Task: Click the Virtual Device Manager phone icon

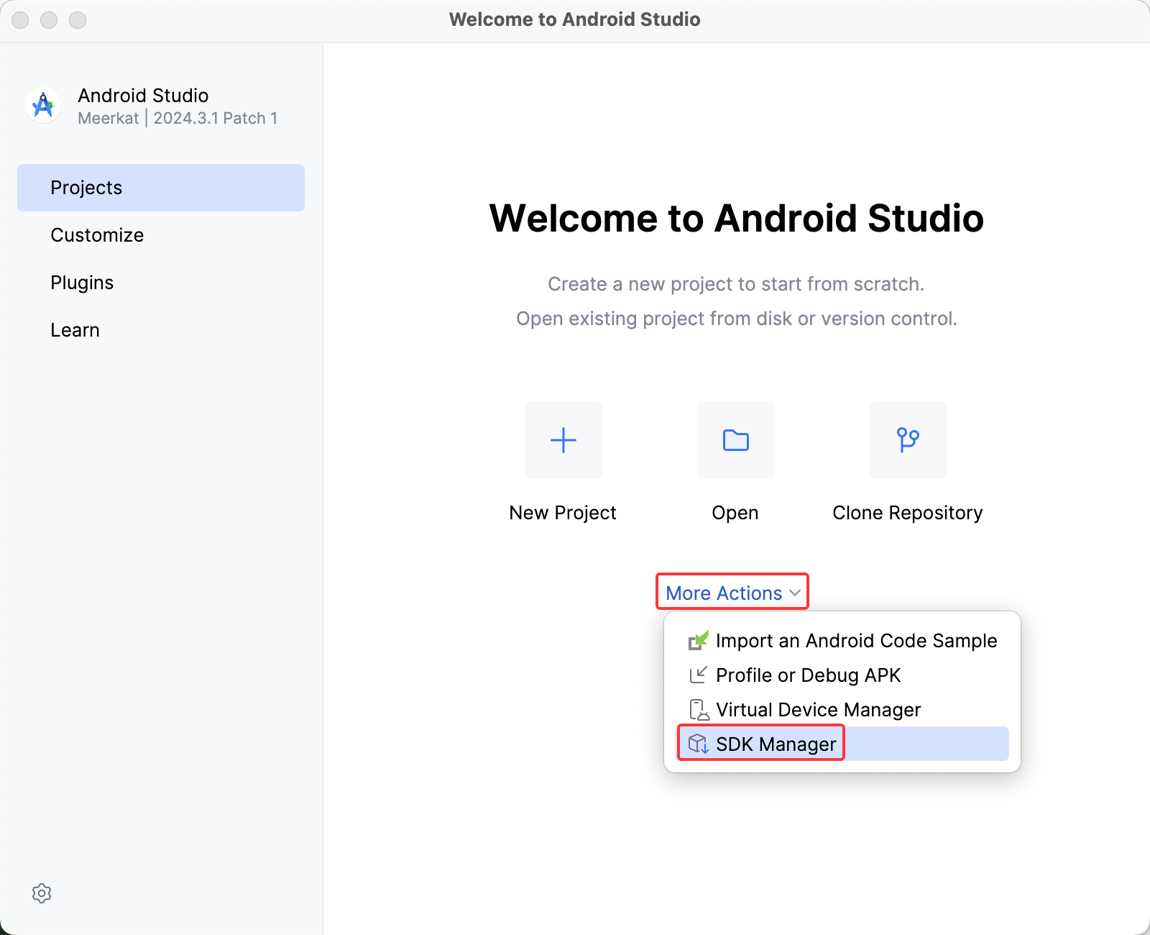Action: (x=696, y=710)
